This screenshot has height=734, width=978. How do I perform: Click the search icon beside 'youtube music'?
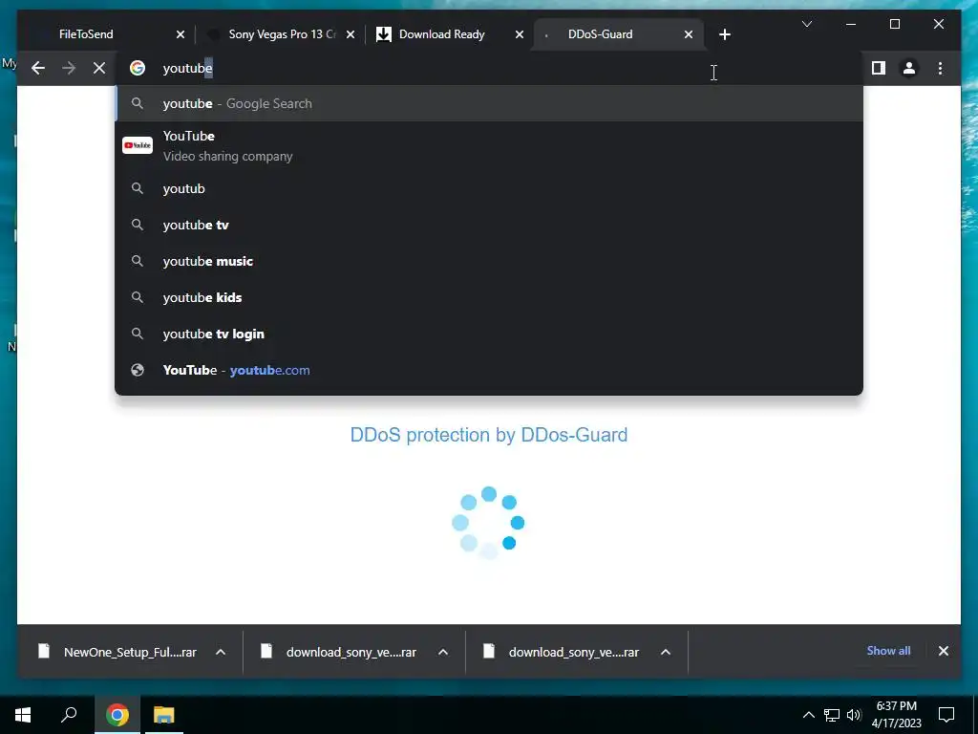[x=138, y=261]
